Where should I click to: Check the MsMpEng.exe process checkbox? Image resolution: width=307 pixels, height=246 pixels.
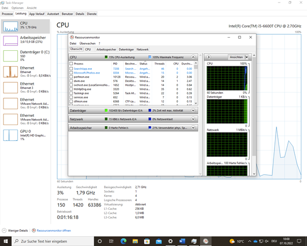71,89
